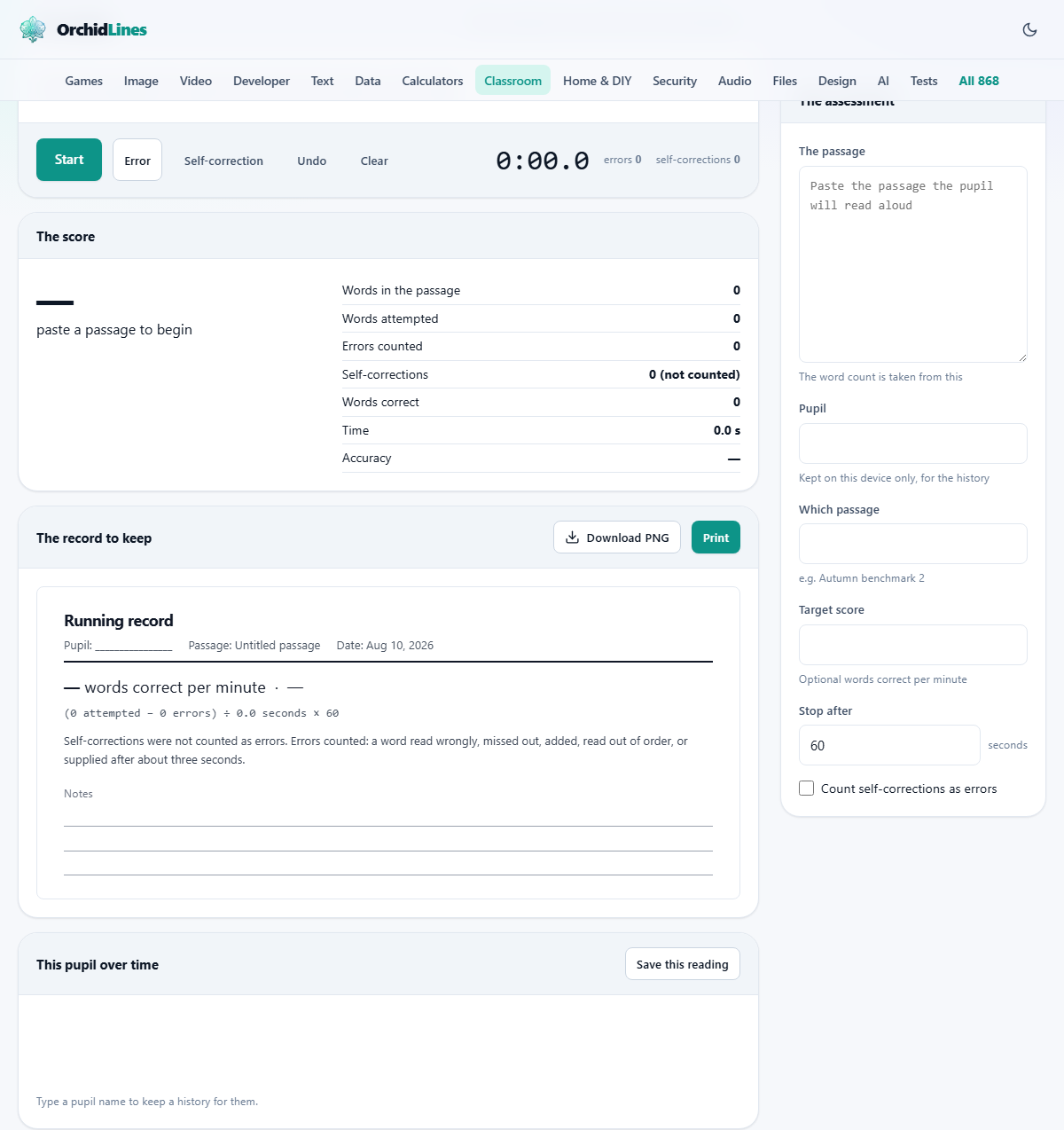Open the Games category

click(x=84, y=81)
